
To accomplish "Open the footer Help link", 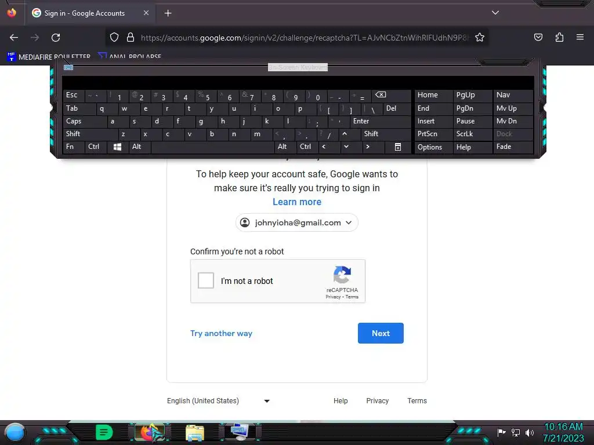I will pyautogui.click(x=341, y=401).
